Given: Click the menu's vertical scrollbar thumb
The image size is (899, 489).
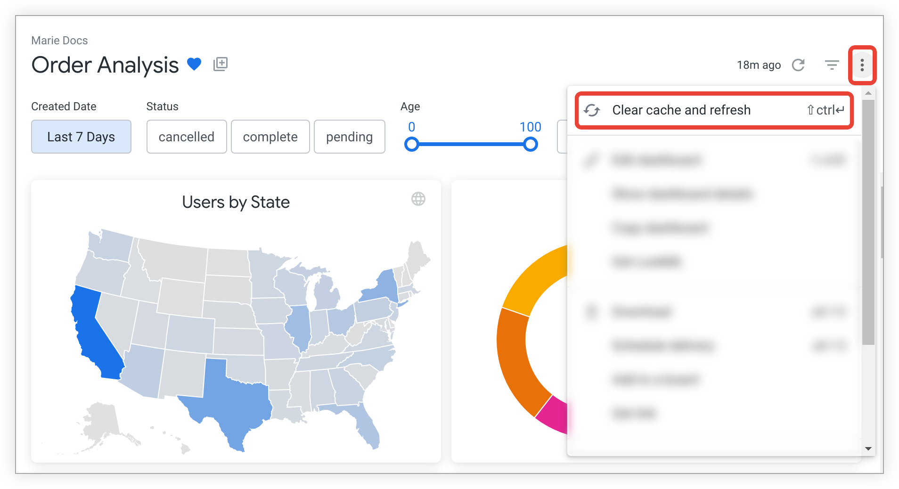Looking at the screenshot, I should tap(868, 221).
